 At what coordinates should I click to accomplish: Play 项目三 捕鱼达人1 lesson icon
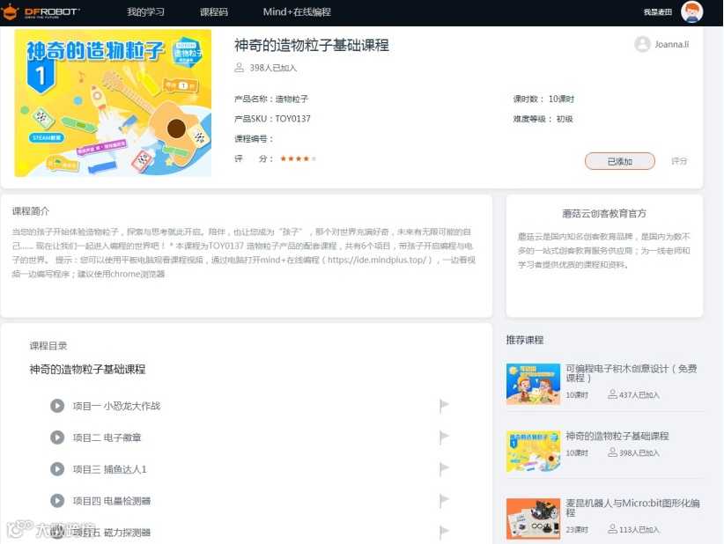pos(57,469)
